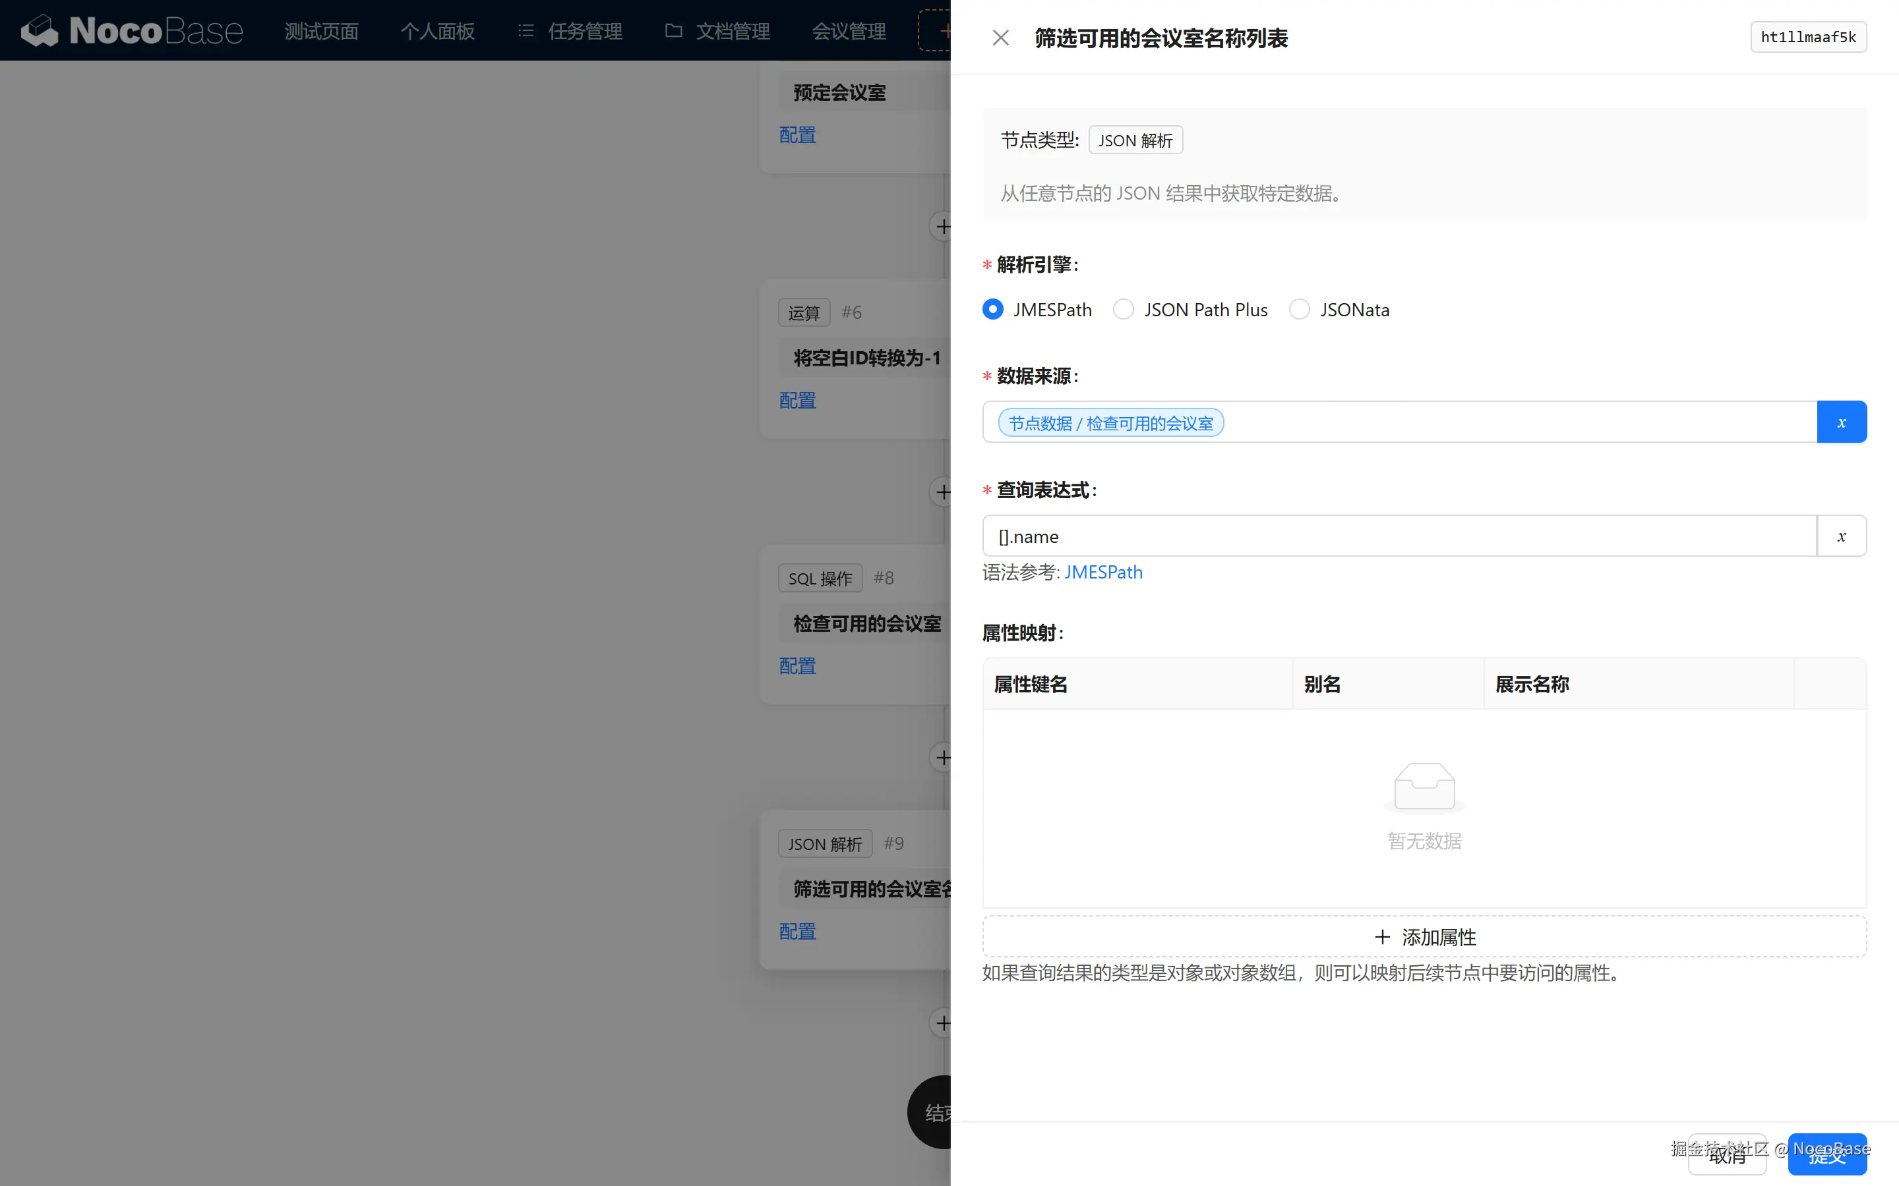Open variable picker for query expression
Screen dimensions: 1899x1186
pos(1841,536)
